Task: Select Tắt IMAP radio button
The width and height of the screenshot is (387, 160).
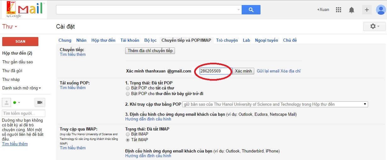Action: (x=127, y=140)
